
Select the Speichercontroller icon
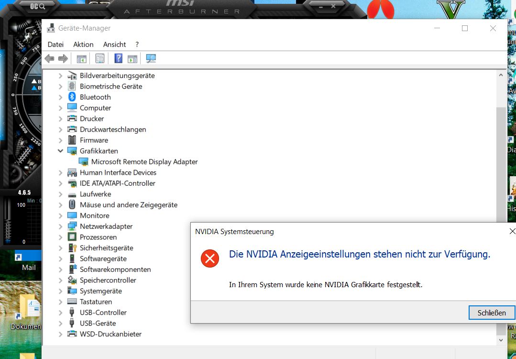point(72,280)
